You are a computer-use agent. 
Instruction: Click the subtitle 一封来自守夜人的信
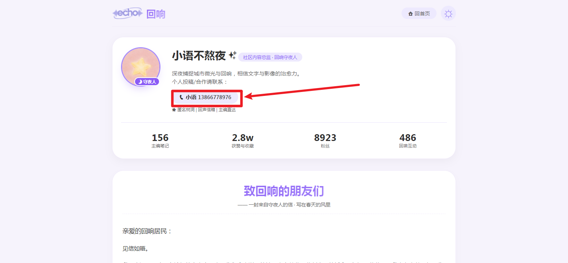pyautogui.click(x=270, y=205)
